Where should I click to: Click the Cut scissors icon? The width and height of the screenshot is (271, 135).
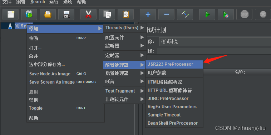[88, 14]
